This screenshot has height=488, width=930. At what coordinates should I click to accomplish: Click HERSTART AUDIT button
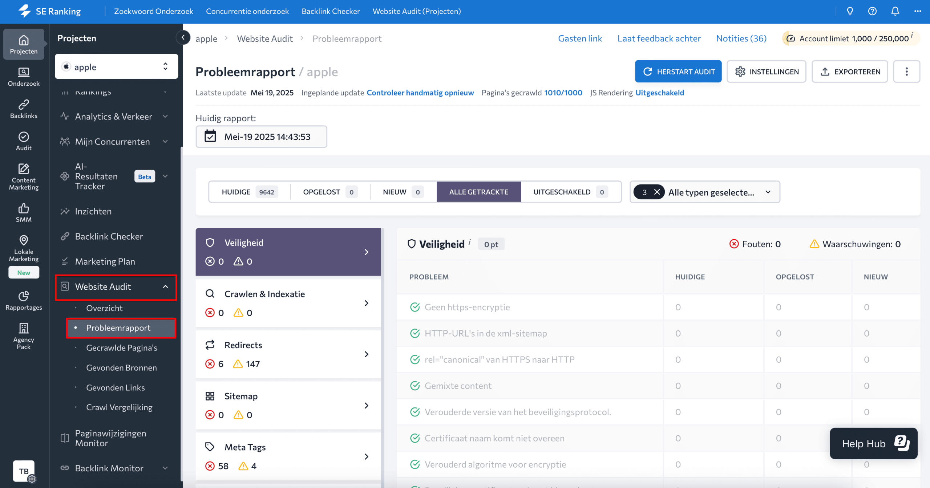tap(678, 72)
